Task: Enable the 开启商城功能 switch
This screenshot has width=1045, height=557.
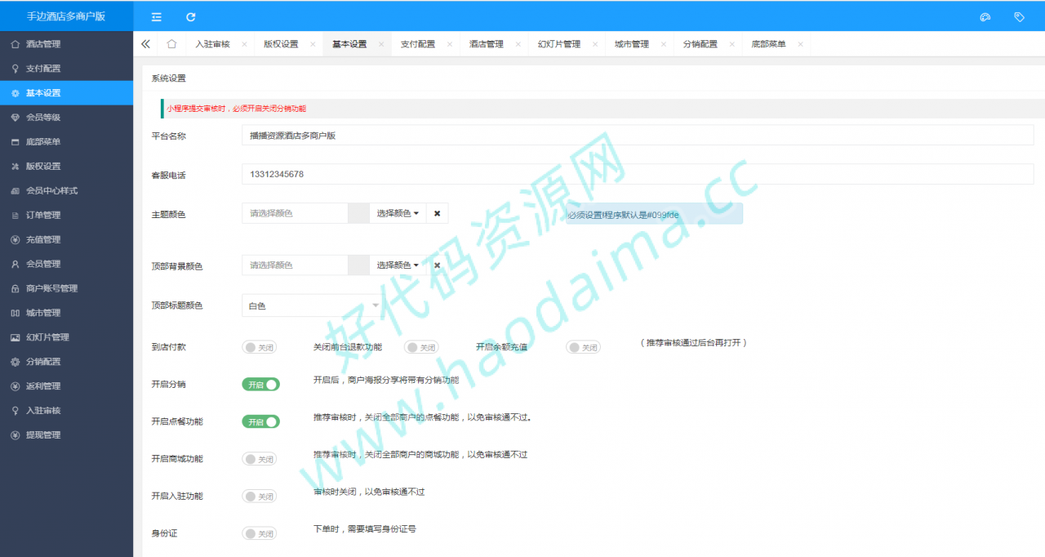Action: pyautogui.click(x=260, y=459)
